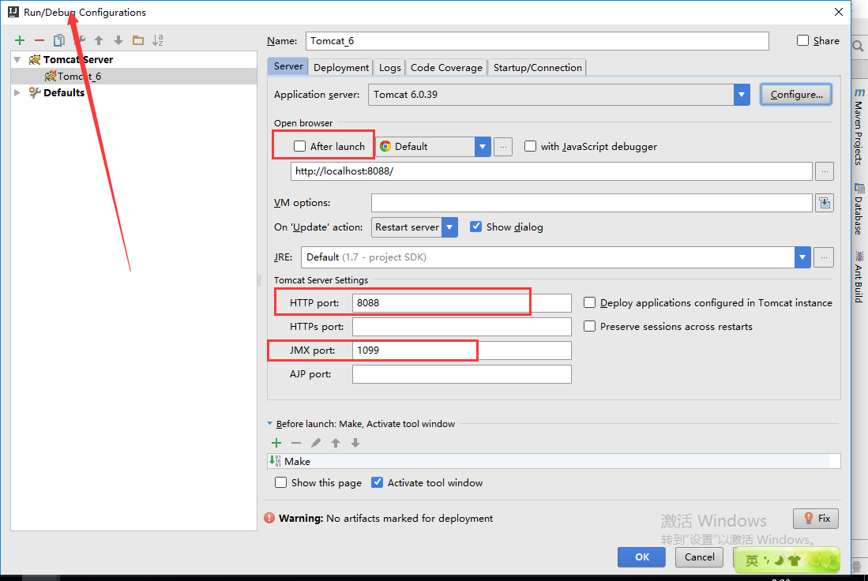Click the URL field with http://localhost:8088/
Viewport: 868px width, 581px height.
(551, 171)
